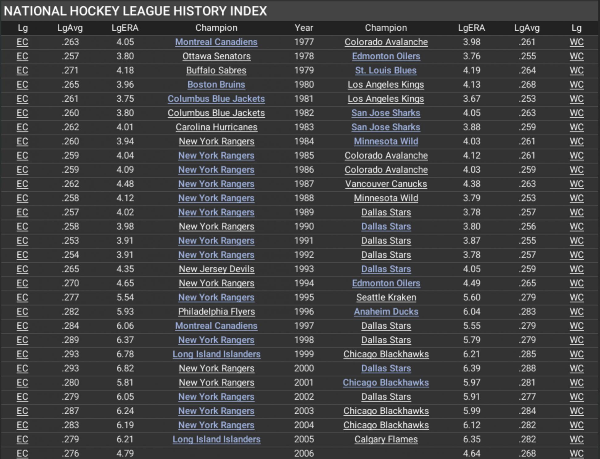This screenshot has height=459, width=600.
Task: Open the 1995 Seattle Kraken champion link
Action: tap(386, 298)
